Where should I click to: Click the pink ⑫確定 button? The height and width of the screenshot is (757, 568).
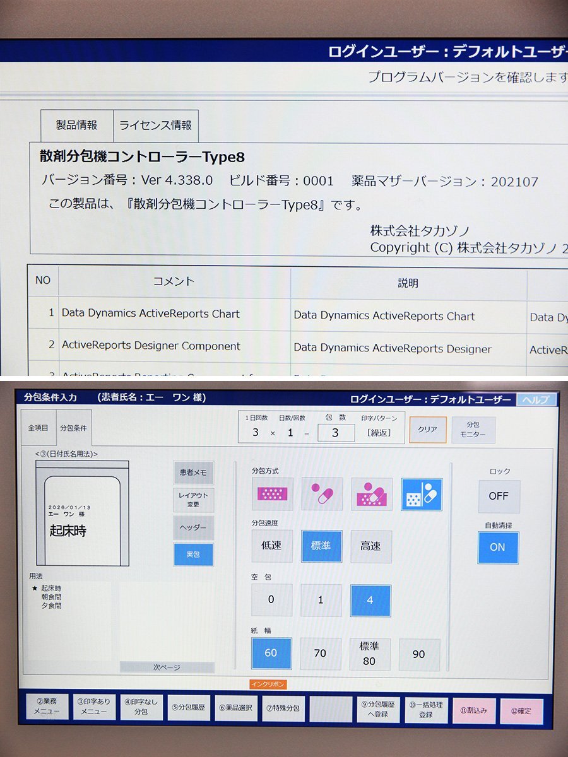tap(522, 712)
